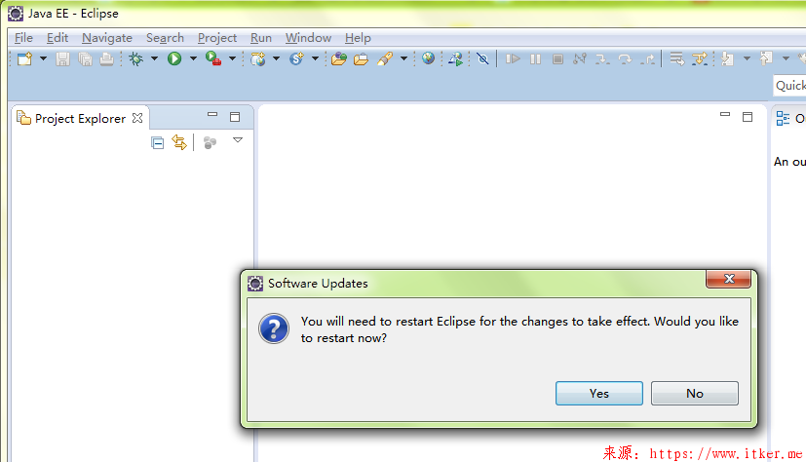Click the Run External Tools icon
Screen dimensions: 806x462
[213, 58]
